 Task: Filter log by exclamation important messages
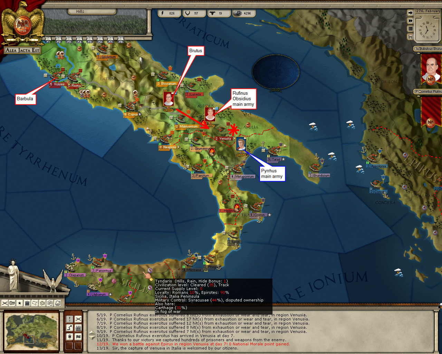[69, 319]
